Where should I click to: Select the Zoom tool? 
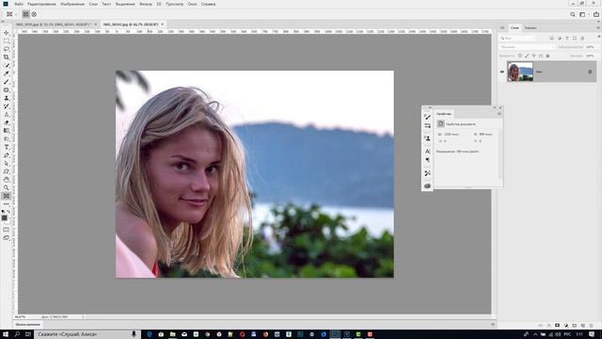pos(7,187)
